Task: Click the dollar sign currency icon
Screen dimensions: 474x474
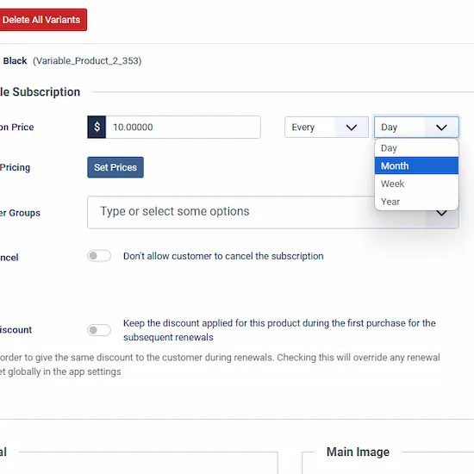Action: (97, 127)
